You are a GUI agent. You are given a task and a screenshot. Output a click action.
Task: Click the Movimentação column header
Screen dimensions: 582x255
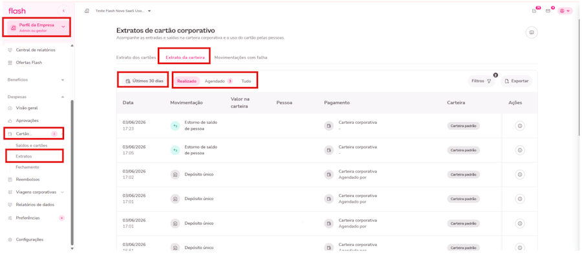coord(186,103)
